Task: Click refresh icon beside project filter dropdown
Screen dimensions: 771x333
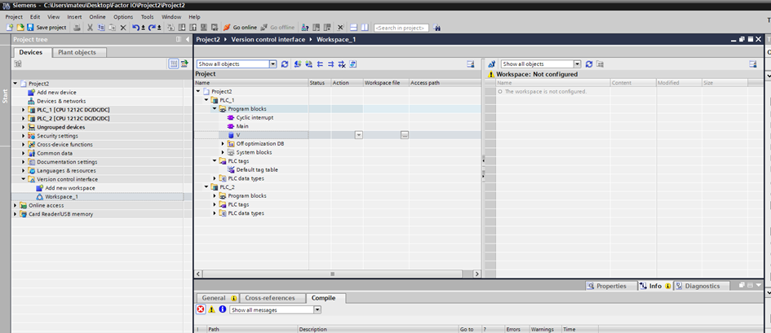Action: [285, 64]
